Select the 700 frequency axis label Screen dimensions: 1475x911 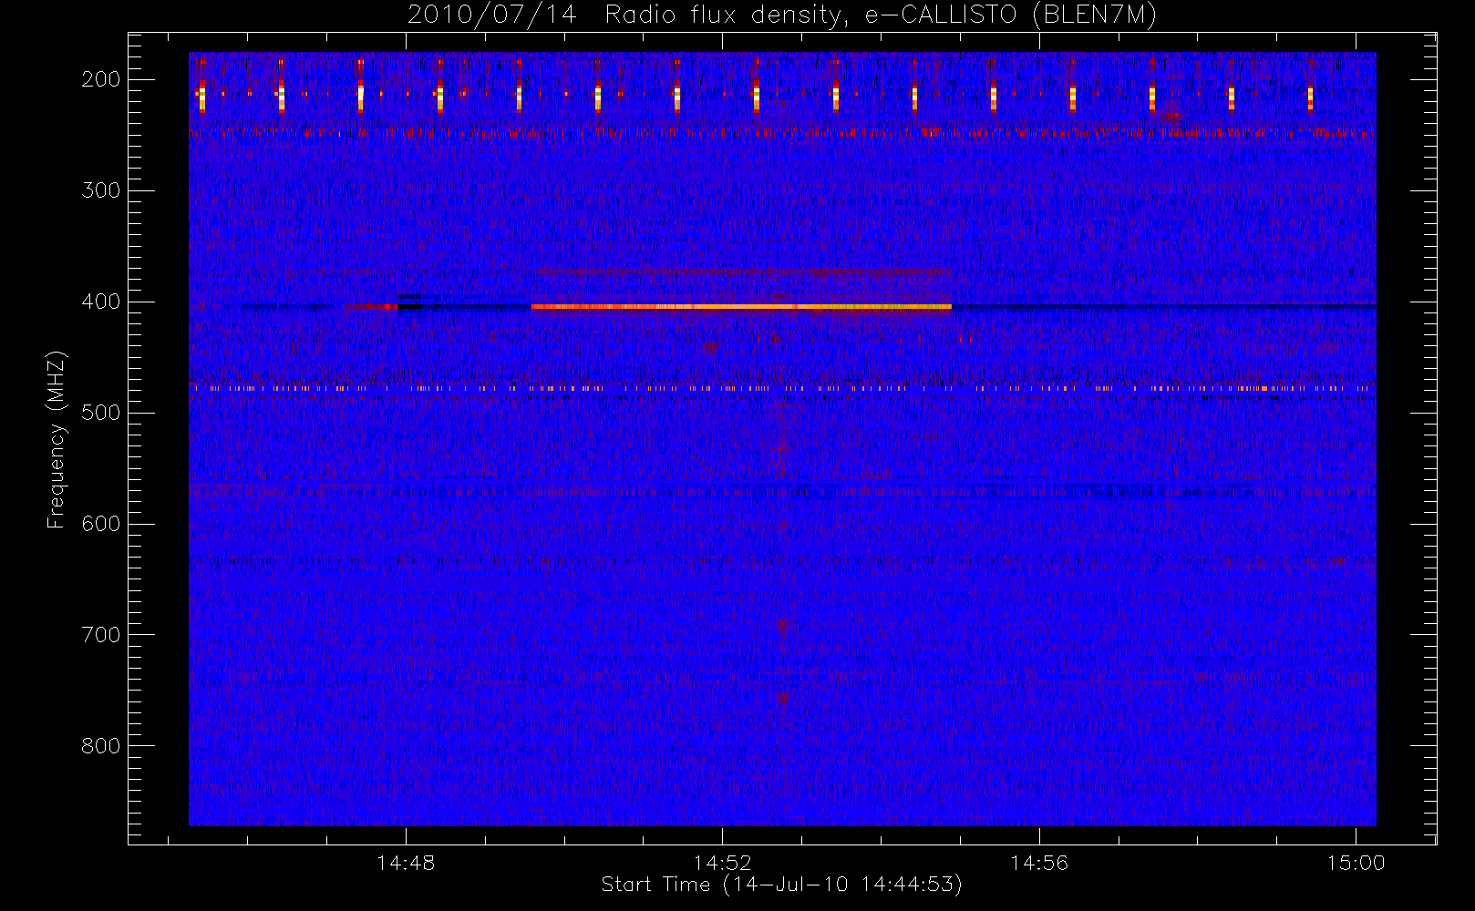(100, 635)
